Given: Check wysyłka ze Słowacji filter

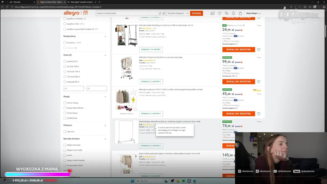Looking at the screenshot, I should 65,19.
